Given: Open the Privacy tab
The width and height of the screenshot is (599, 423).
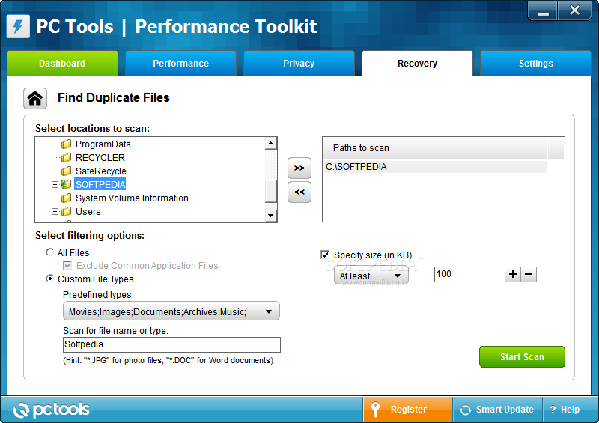Looking at the screenshot, I should [299, 64].
